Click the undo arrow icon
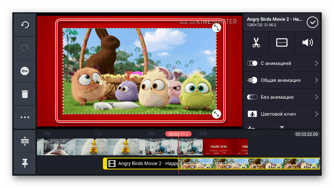Screen dimensions: 334x188 click(x=25, y=25)
